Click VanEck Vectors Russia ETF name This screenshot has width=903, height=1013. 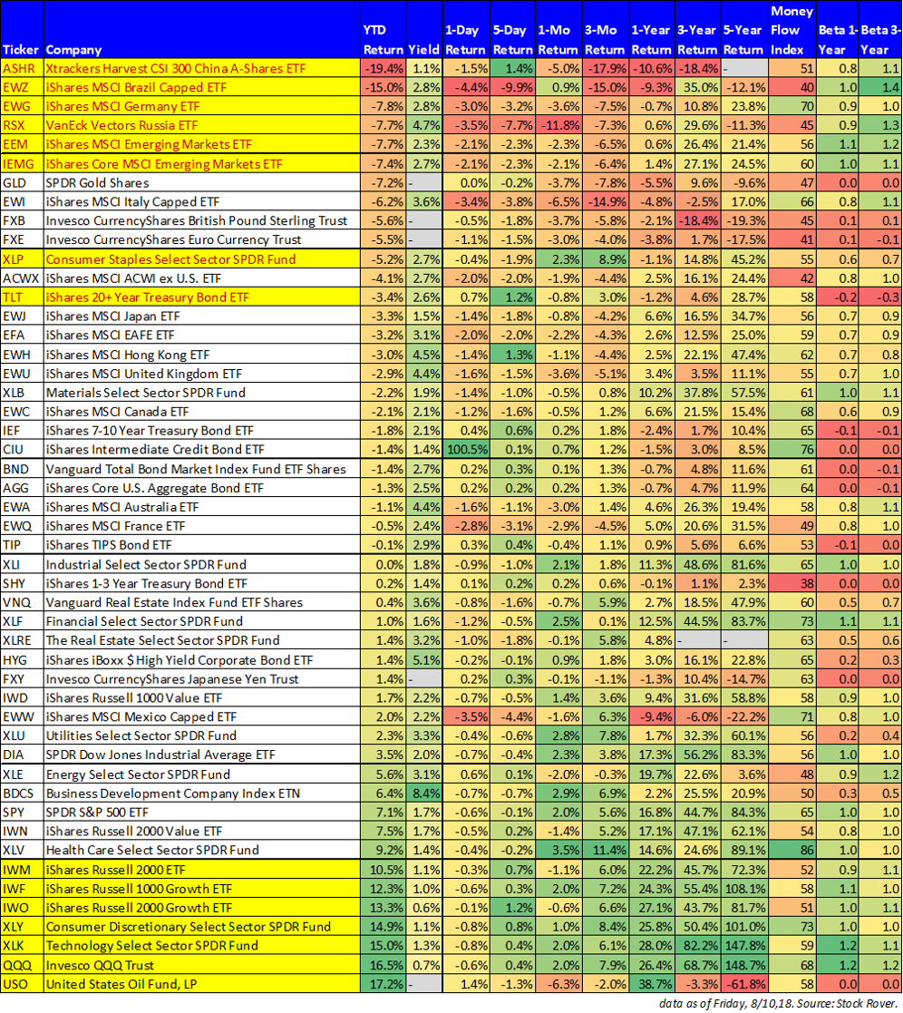click(122, 125)
